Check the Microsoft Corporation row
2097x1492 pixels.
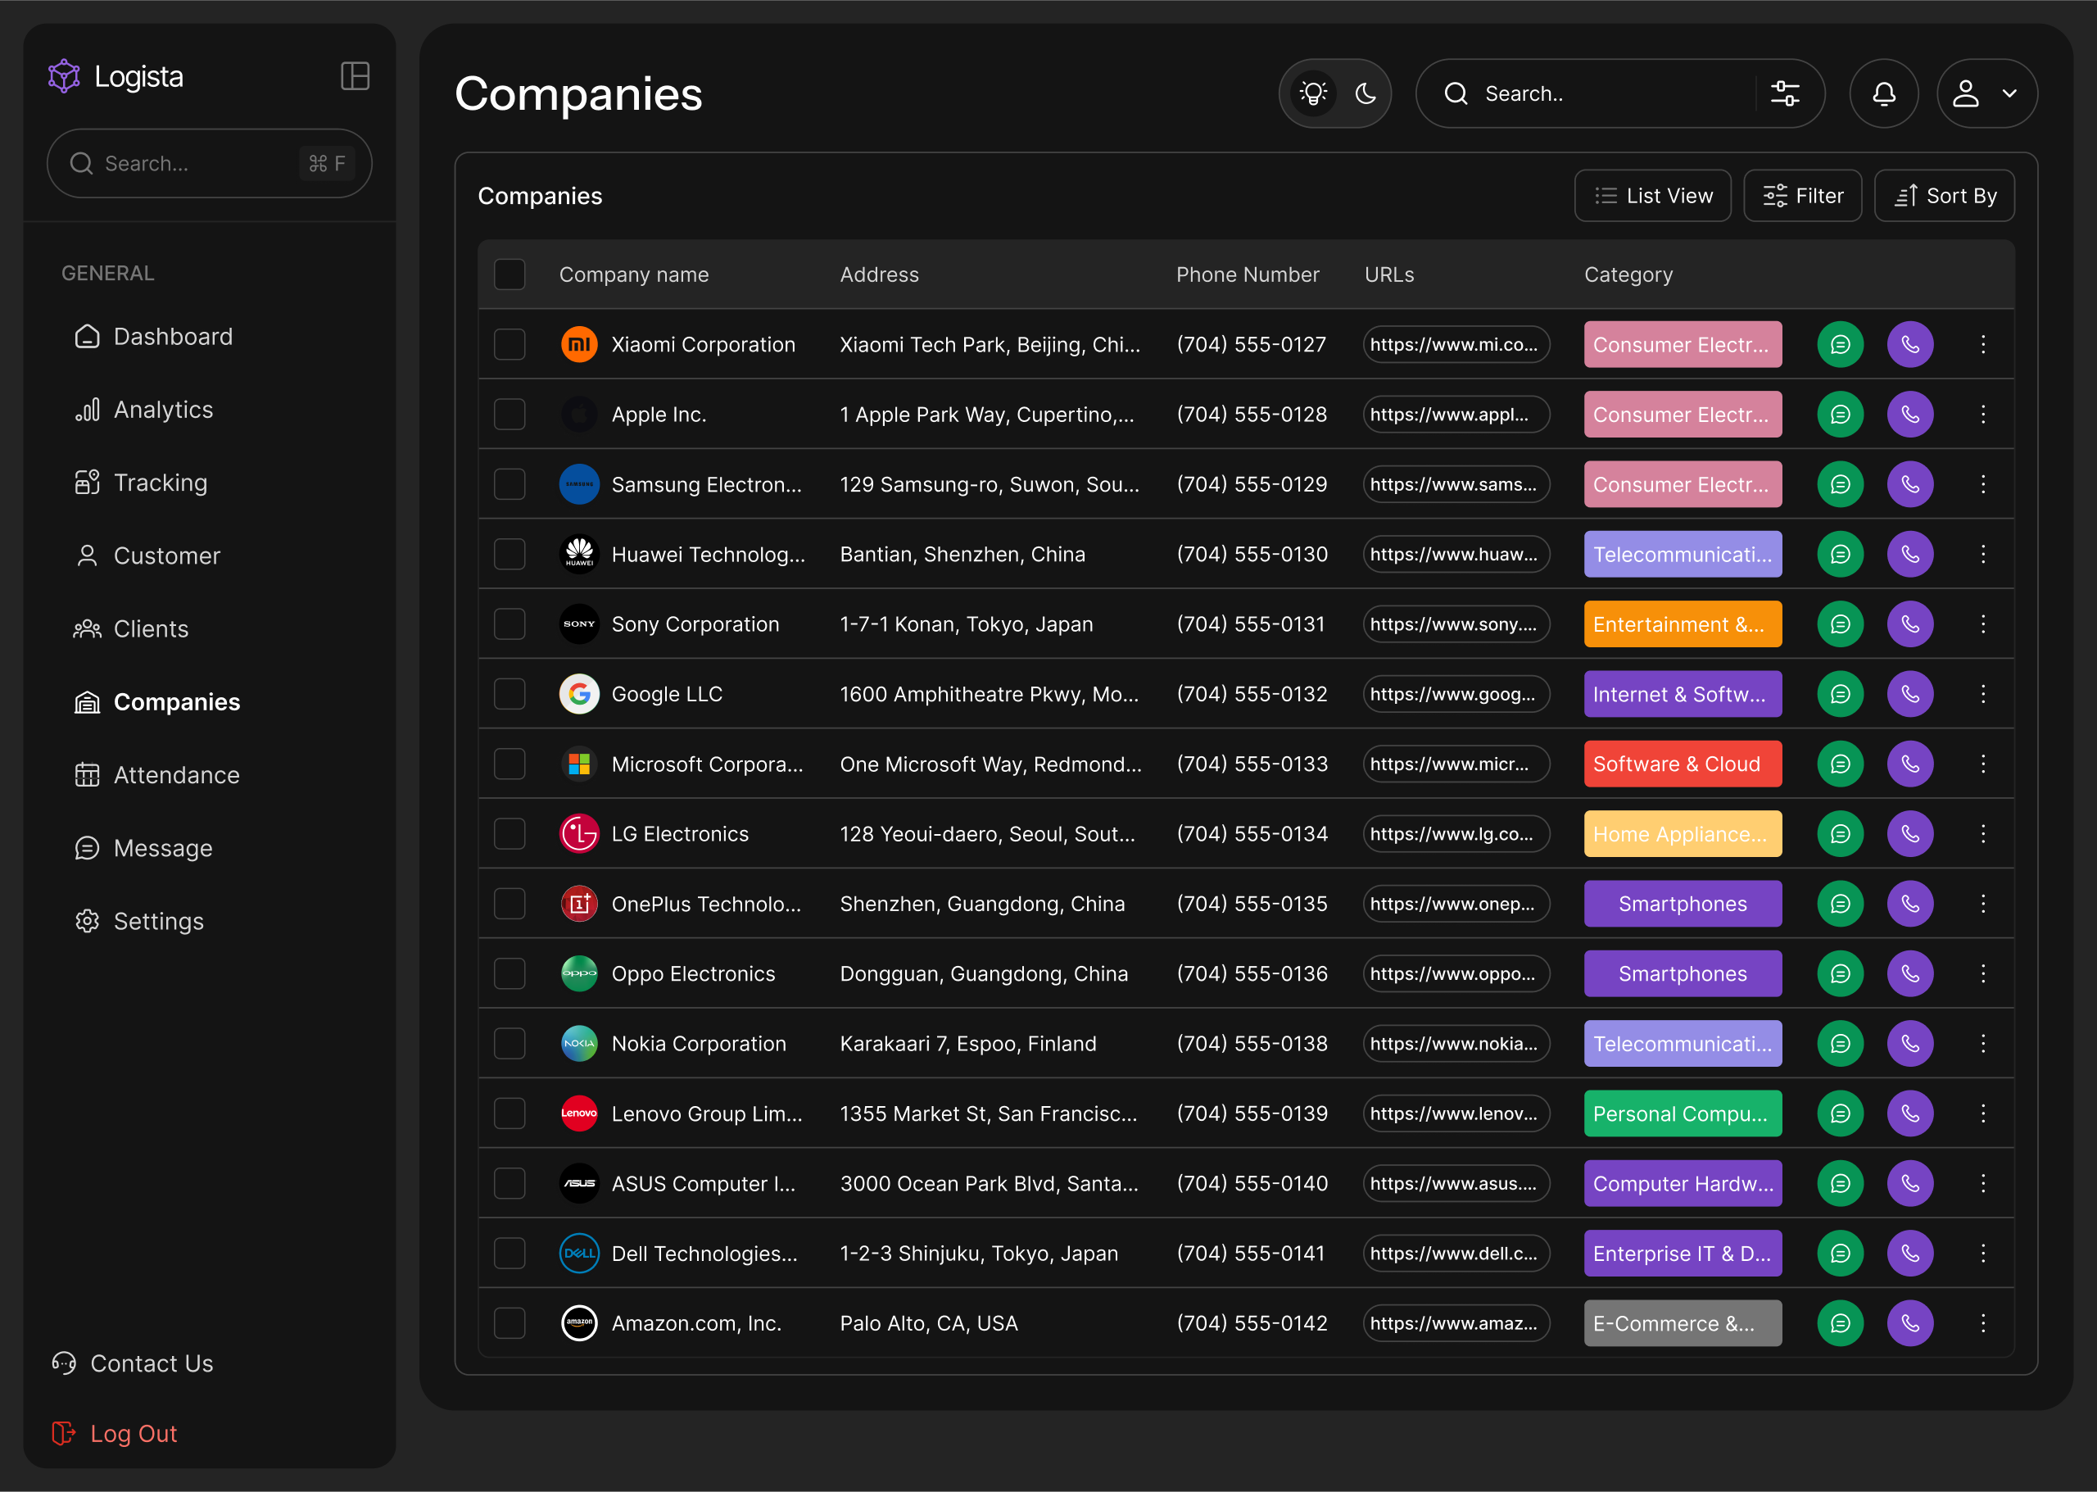(x=510, y=764)
